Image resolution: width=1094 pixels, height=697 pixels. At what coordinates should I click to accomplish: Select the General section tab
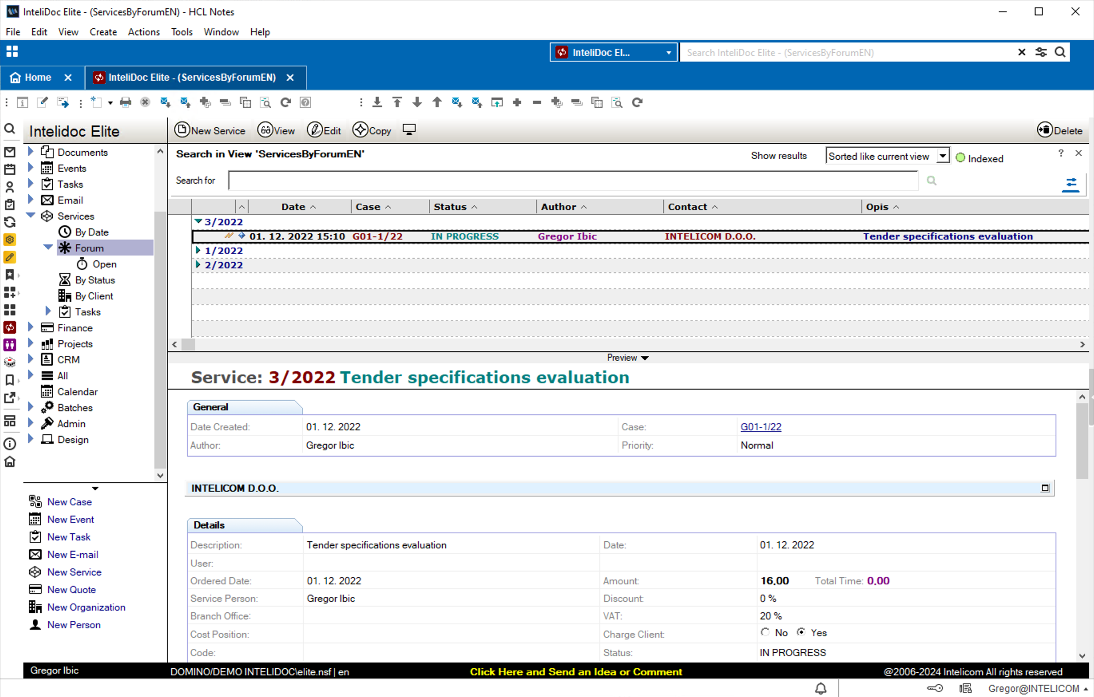(245, 407)
